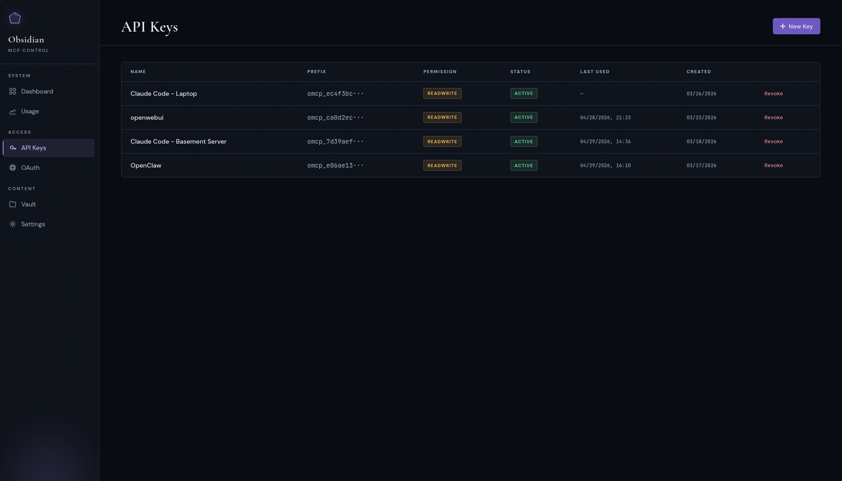
Task: Click the Created column header
Action: 699,72
